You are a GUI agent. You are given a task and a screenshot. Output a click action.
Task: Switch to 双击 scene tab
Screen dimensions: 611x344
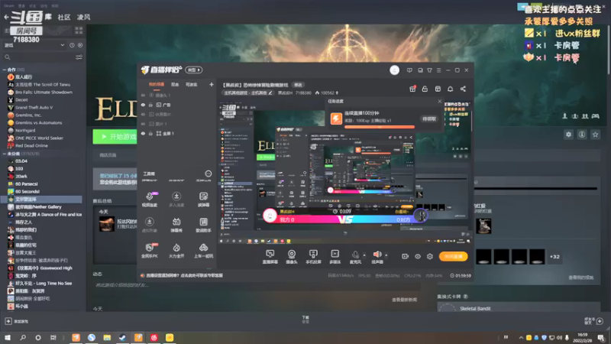[x=175, y=84]
